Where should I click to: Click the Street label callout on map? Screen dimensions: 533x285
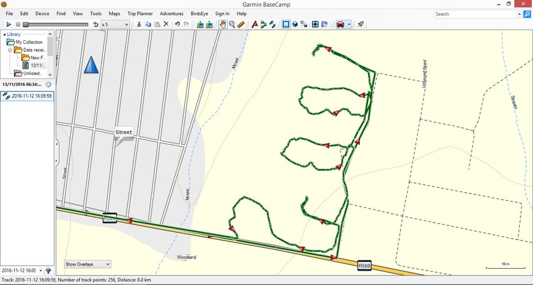[124, 133]
